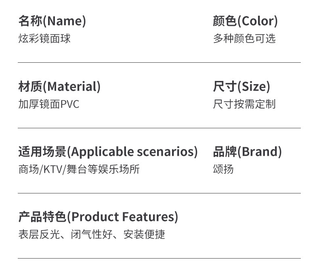This screenshot has width=319, height=278.
Task: Click the "名称(Name)" heading
Action: pyautogui.click(x=52, y=21)
